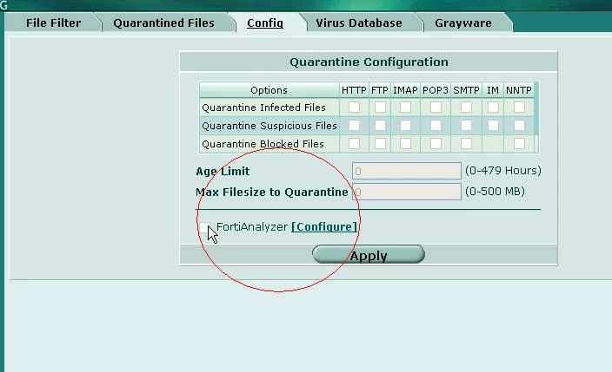Image resolution: width=612 pixels, height=372 pixels.
Task: Go to the Virus Database tab
Action: click(x=359, y=23)
